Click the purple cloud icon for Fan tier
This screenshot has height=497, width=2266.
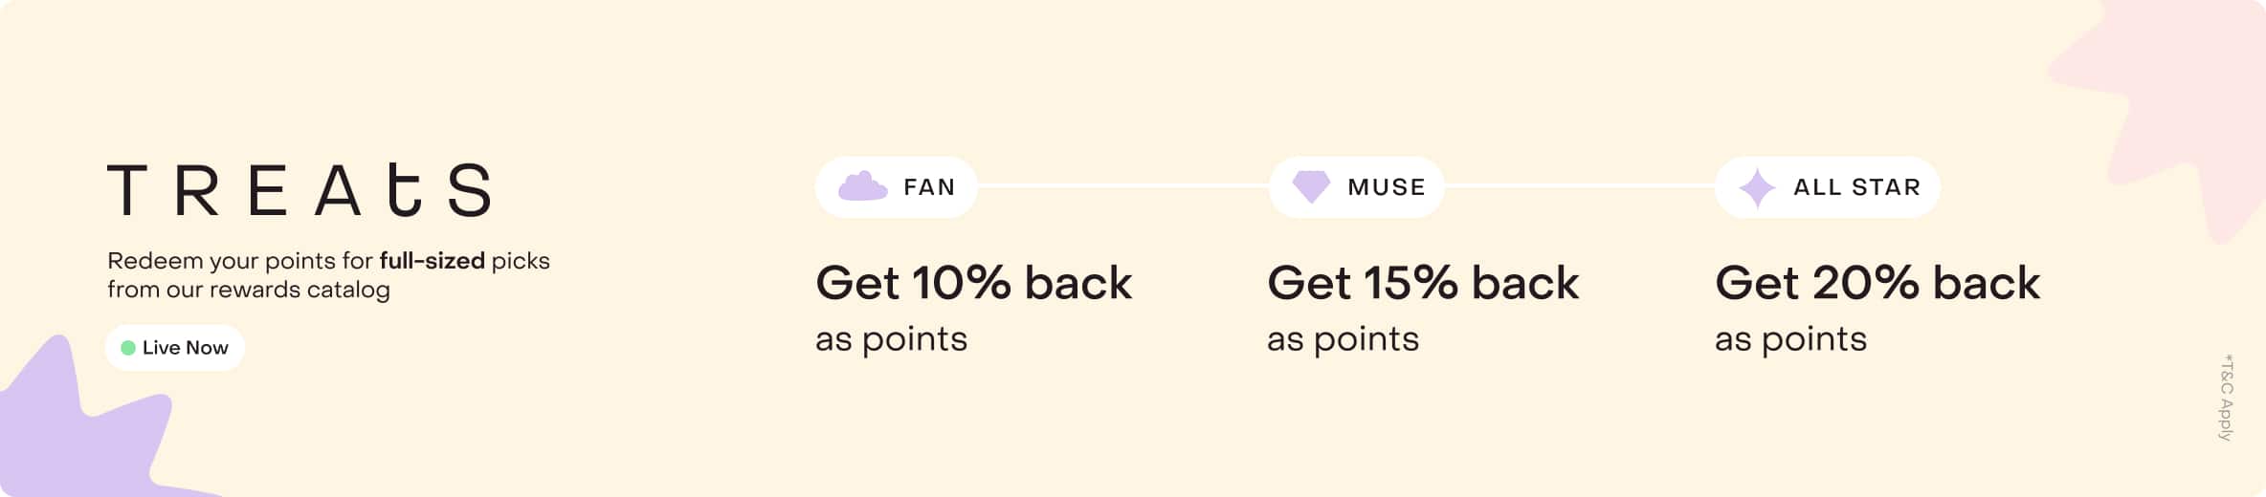[862, 186]
